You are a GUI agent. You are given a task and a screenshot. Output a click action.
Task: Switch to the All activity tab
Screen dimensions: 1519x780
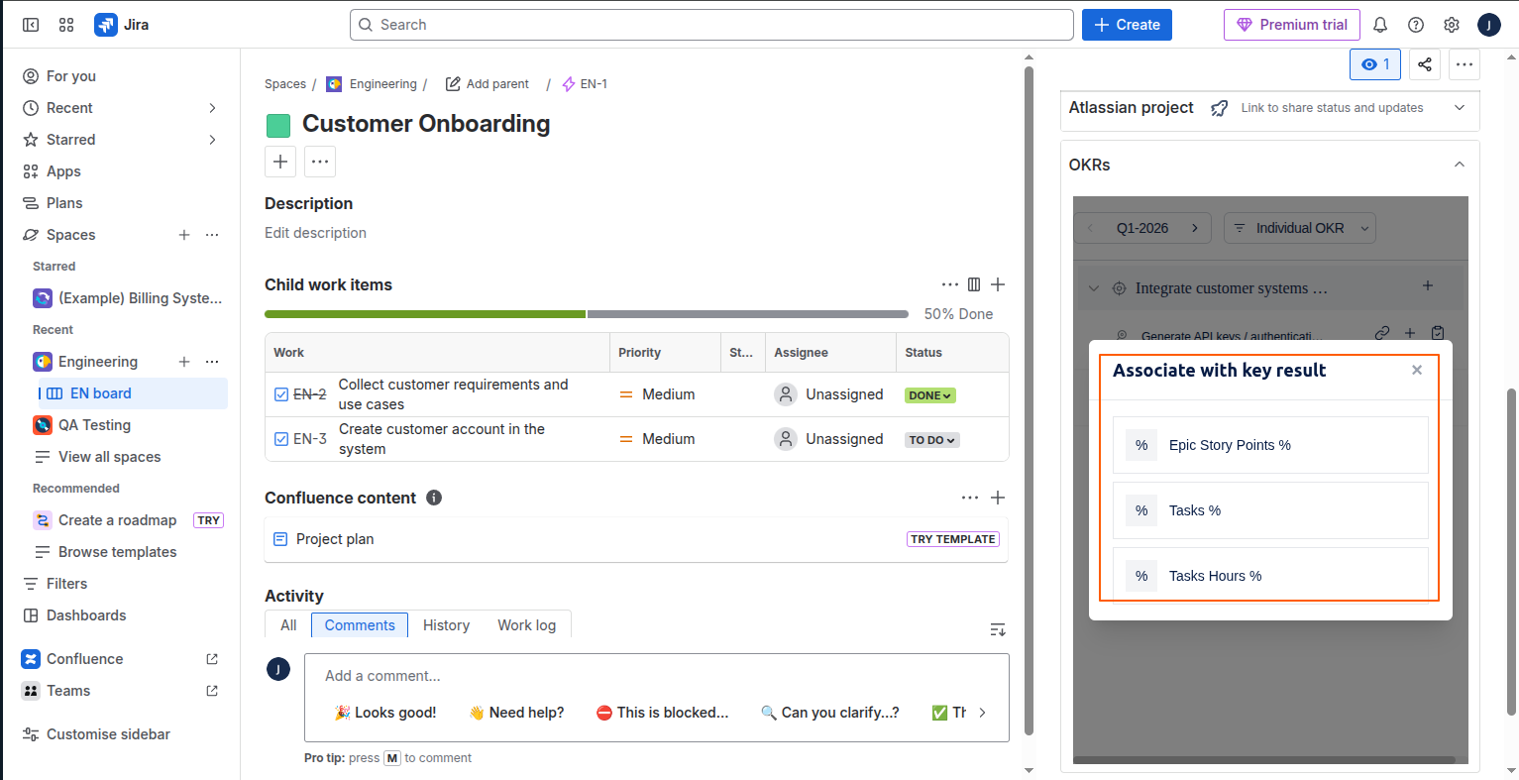point(288,625)
